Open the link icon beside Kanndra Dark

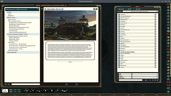pyautogui.click(x=119, y=40)
